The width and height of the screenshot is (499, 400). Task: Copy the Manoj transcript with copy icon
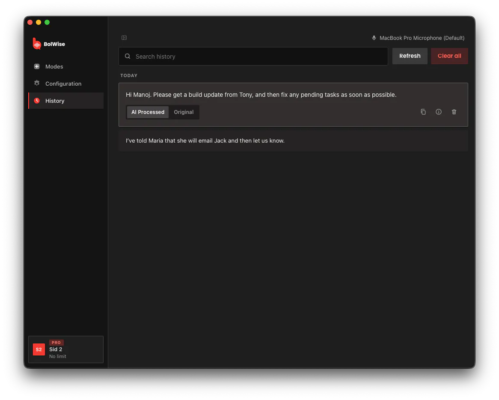[x=423, y=112]
